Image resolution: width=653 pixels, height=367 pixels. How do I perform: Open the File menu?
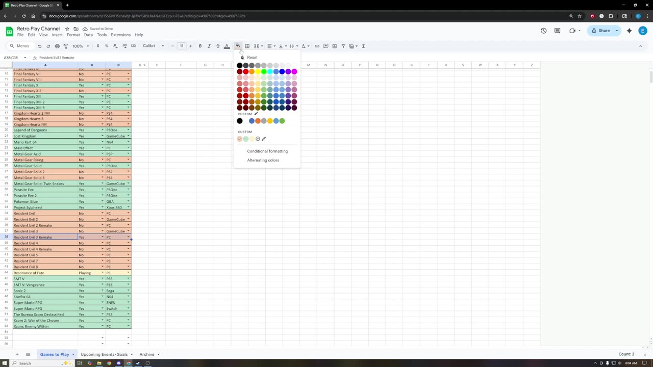tap(20, 35)
